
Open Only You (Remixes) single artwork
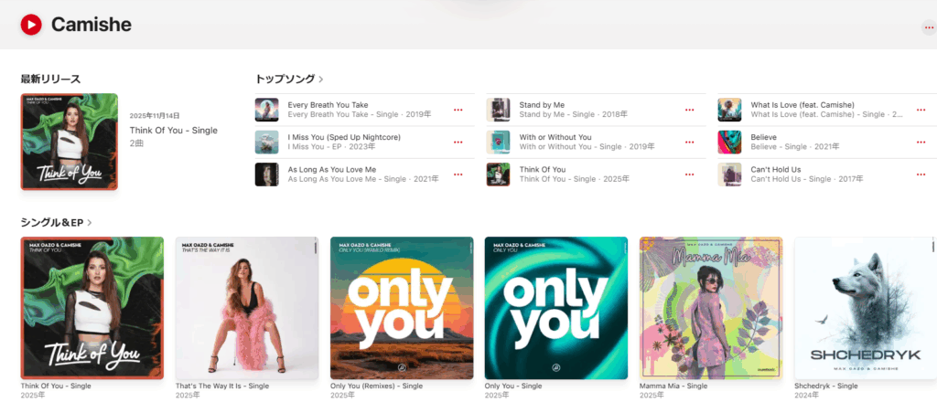point(402,308)
